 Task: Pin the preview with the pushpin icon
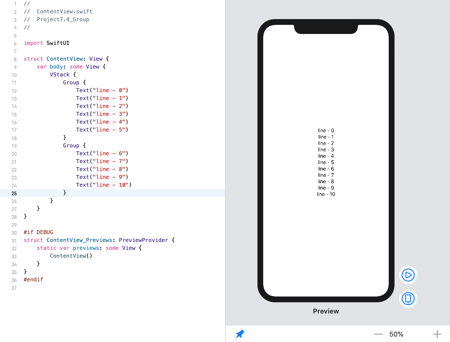pos(240,334)
